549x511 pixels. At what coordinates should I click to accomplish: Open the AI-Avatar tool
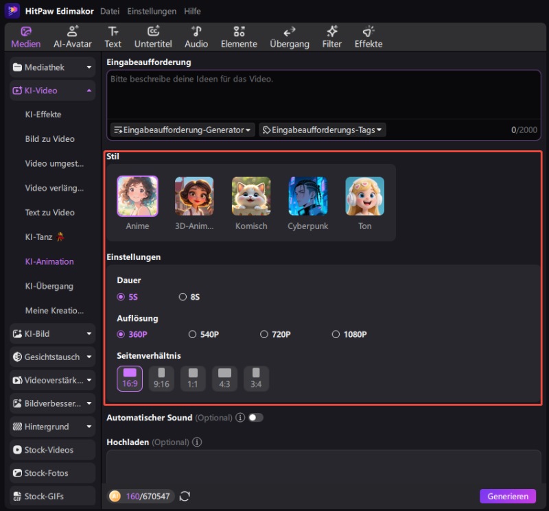(73, 37)
